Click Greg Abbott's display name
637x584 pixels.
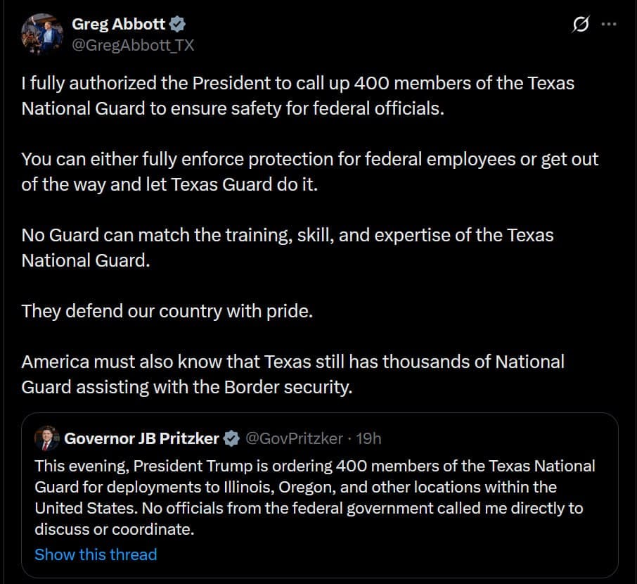tap(119, 23)
